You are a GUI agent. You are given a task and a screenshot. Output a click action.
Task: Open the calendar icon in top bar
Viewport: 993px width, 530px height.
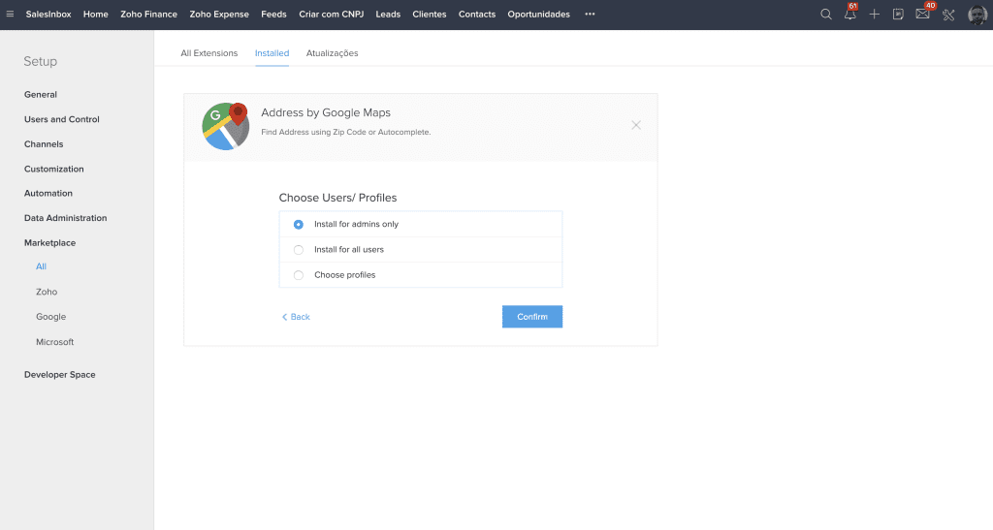tap(899, 15)
